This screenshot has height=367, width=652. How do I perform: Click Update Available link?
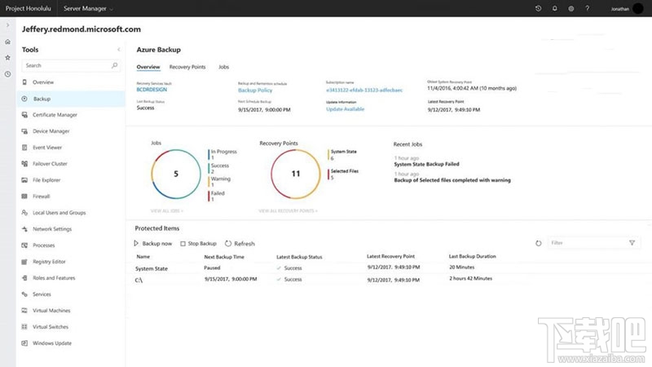(345, 109)
